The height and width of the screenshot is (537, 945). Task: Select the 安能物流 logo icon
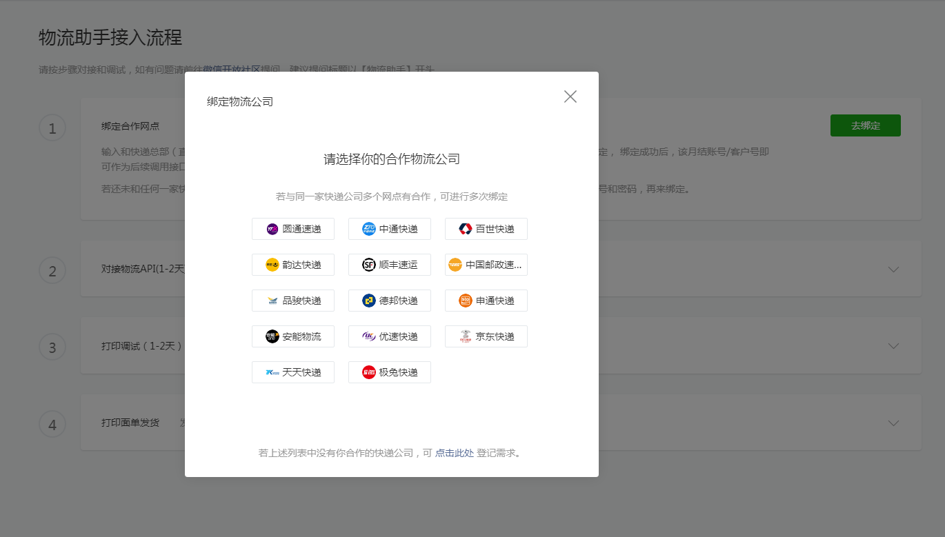click(x=272, y=336)
